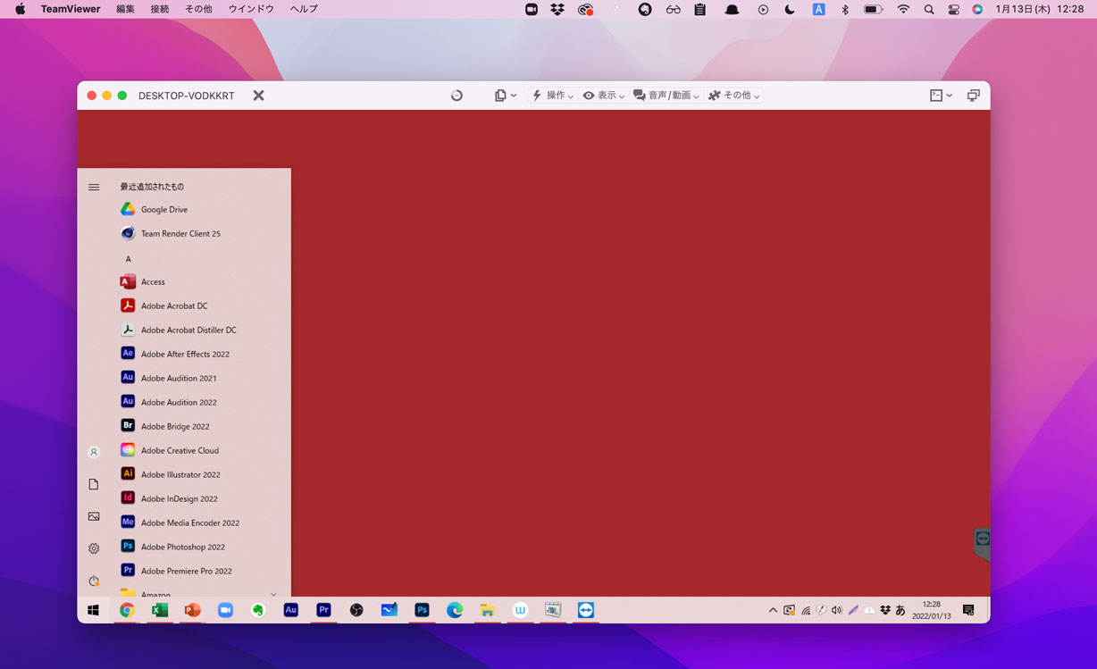Click the Windows Start button
This screenshot has width=1097, height=669.
(93, 610)
